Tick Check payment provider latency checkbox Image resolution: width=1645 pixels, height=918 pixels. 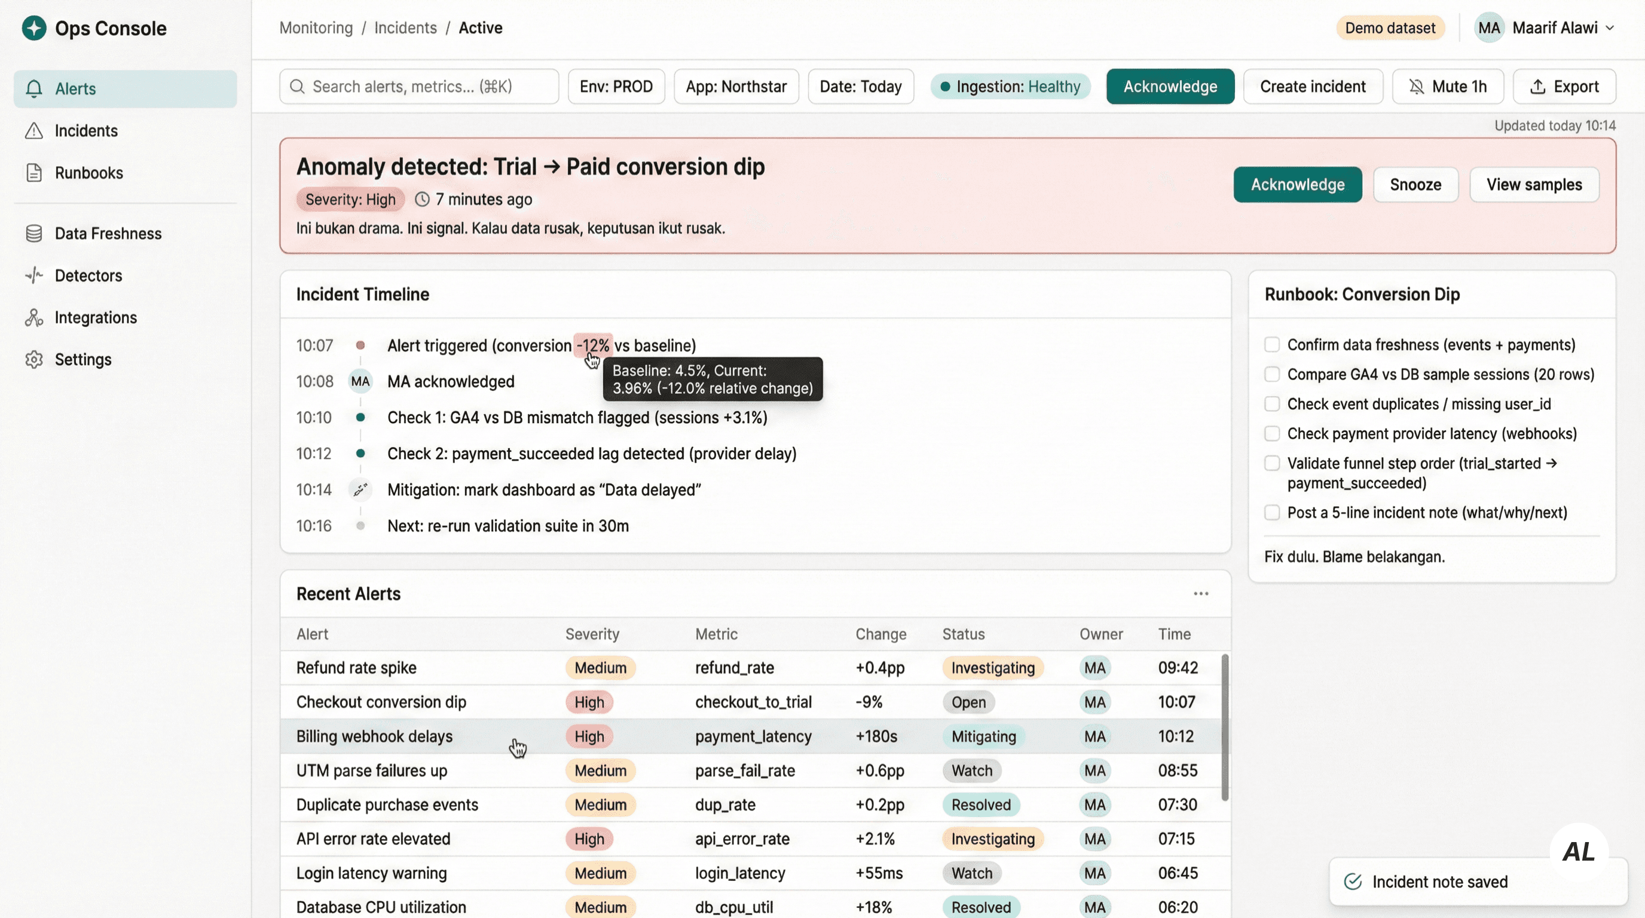(1271, 433)
